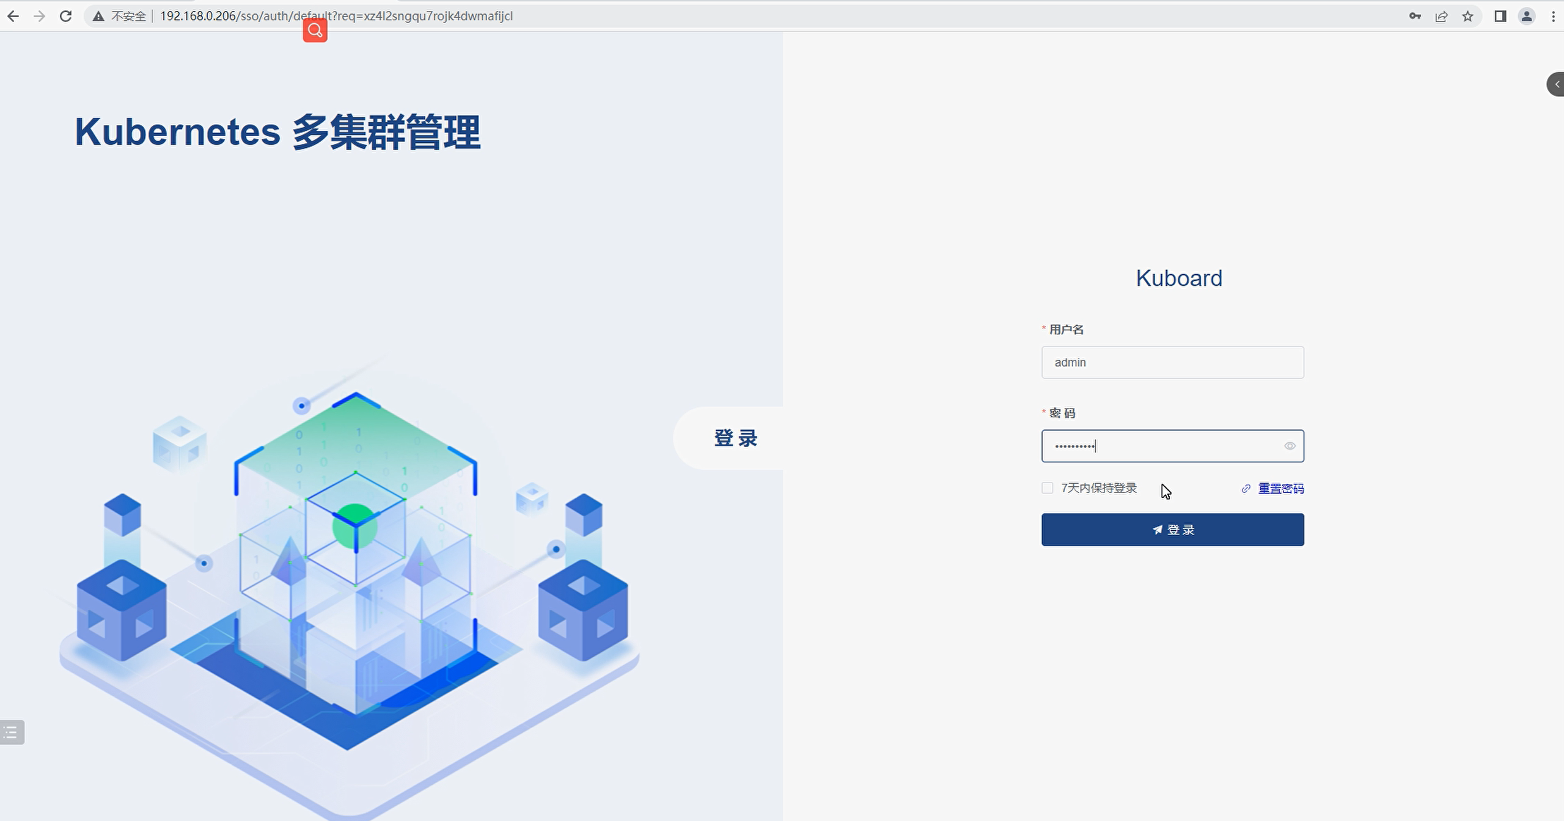Select the 登录 tab label
Screen dimensions: 1564x821
[736, 438]
